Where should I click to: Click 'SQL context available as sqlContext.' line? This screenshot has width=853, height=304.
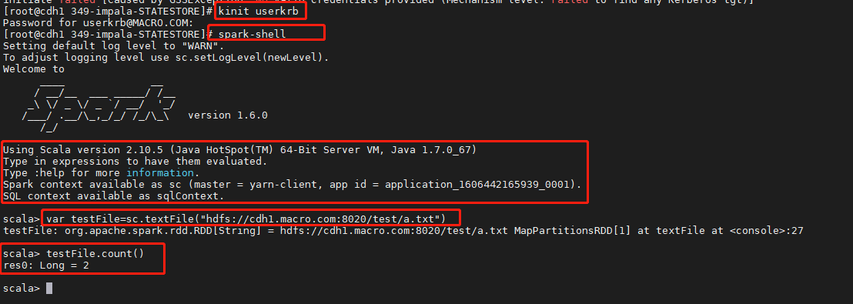point(113,195)
